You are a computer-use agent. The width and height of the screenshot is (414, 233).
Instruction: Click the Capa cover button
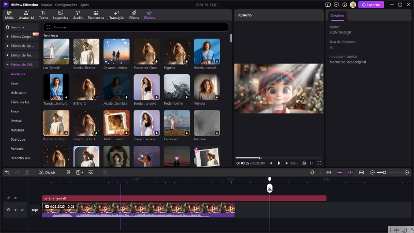click(35, 210)
